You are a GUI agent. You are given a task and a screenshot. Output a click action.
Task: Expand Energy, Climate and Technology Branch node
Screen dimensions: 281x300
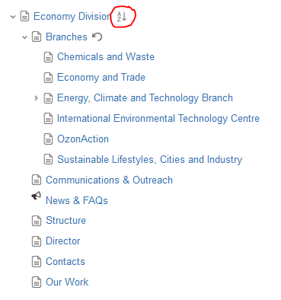(x=36, y=97)
